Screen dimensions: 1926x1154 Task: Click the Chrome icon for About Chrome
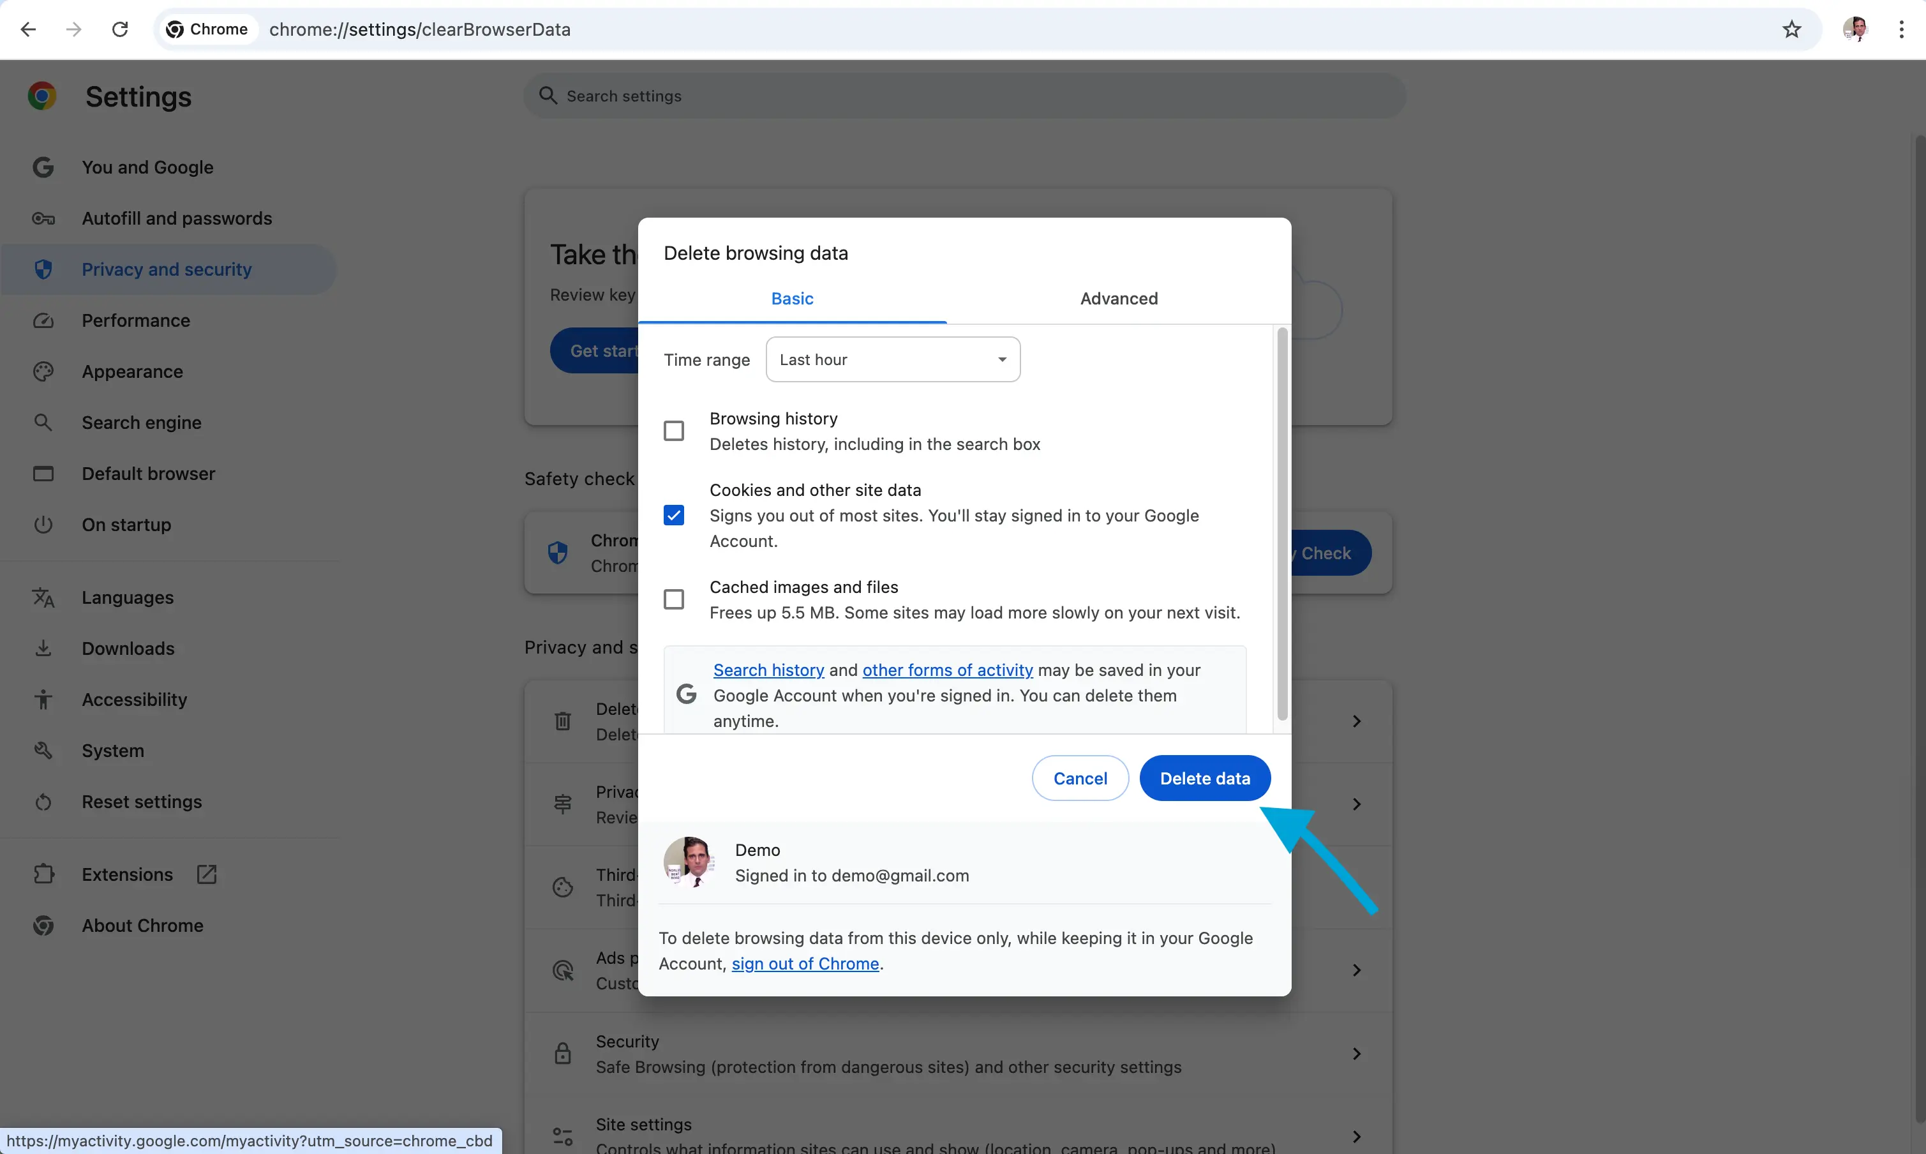pos(43,925)
